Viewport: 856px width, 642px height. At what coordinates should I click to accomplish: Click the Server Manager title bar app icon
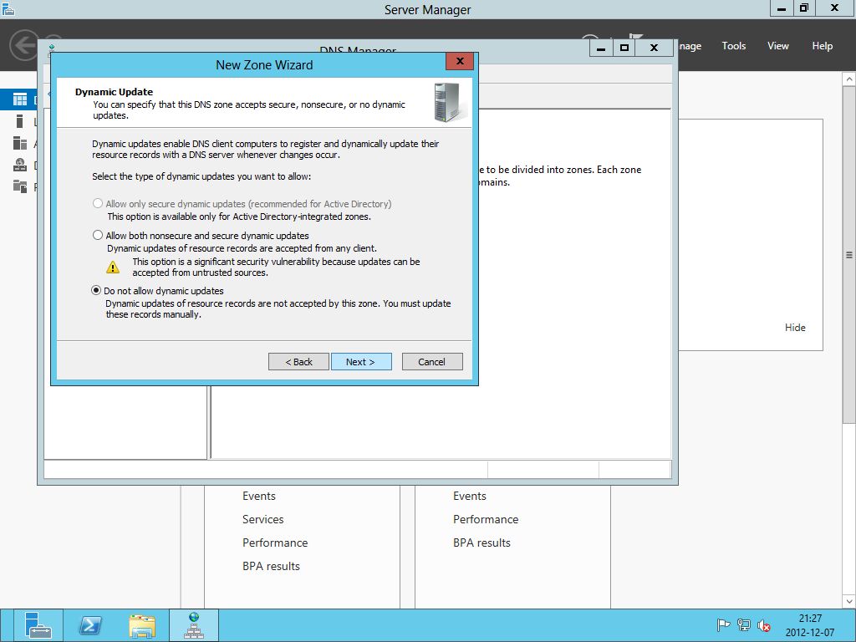click(7, 8)
